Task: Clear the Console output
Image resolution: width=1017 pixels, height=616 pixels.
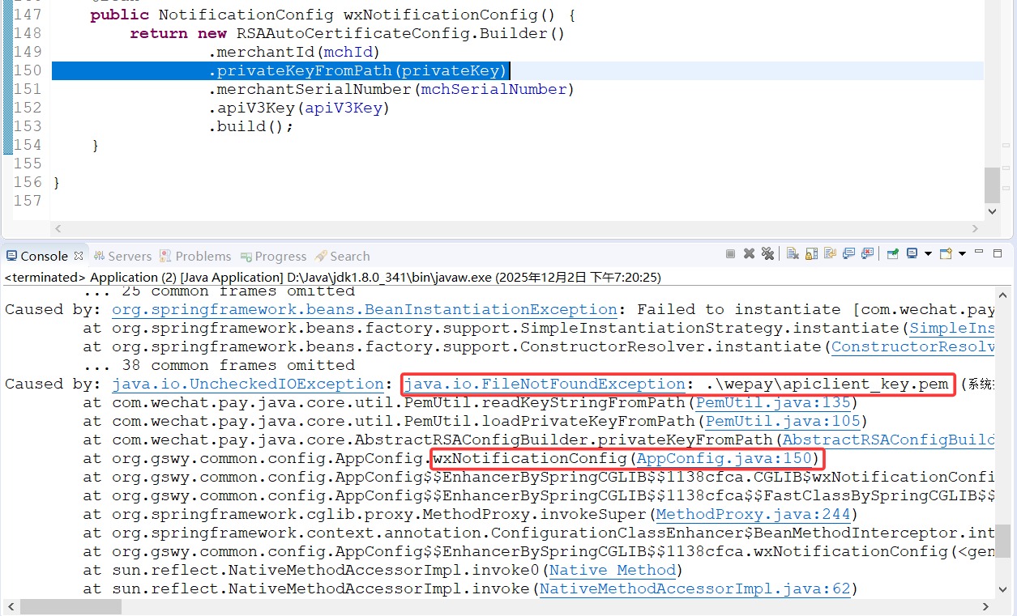Action: pyautogui.click(x=793, y=254)
